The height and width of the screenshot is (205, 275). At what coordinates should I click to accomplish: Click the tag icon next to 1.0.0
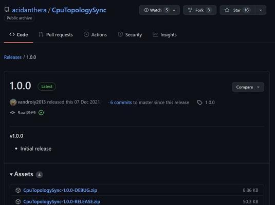pyautogui.click(x=200, y=102)
